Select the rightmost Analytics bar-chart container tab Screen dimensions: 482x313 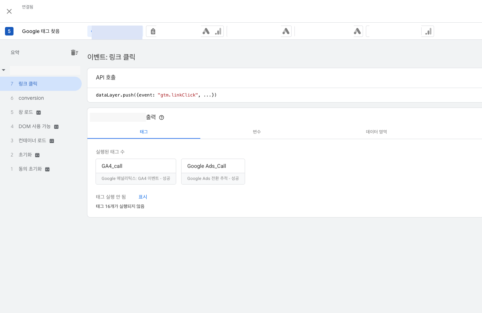[427, 31]
